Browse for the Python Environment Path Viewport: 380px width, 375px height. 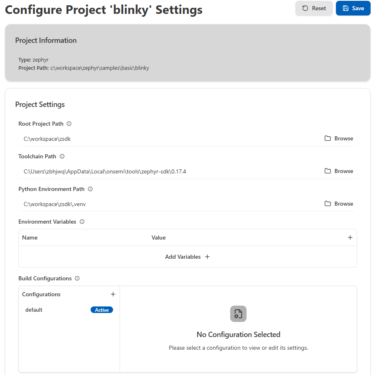(x=339, y=204)
